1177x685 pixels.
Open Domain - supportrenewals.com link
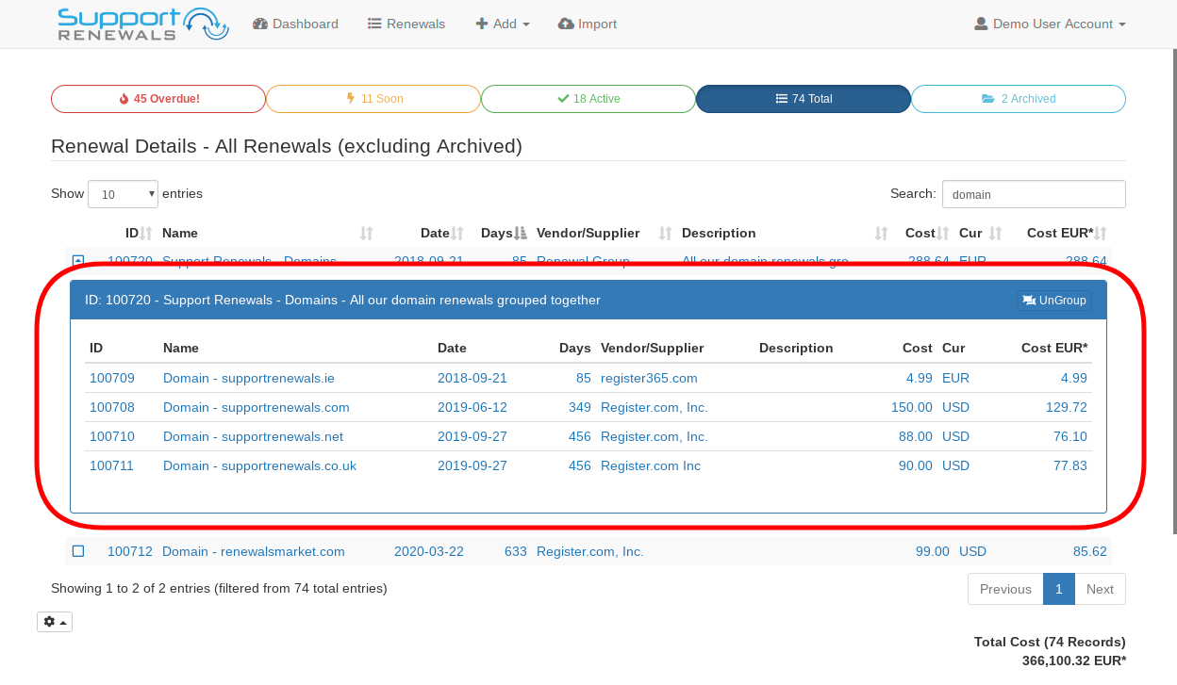pos(257,407)
